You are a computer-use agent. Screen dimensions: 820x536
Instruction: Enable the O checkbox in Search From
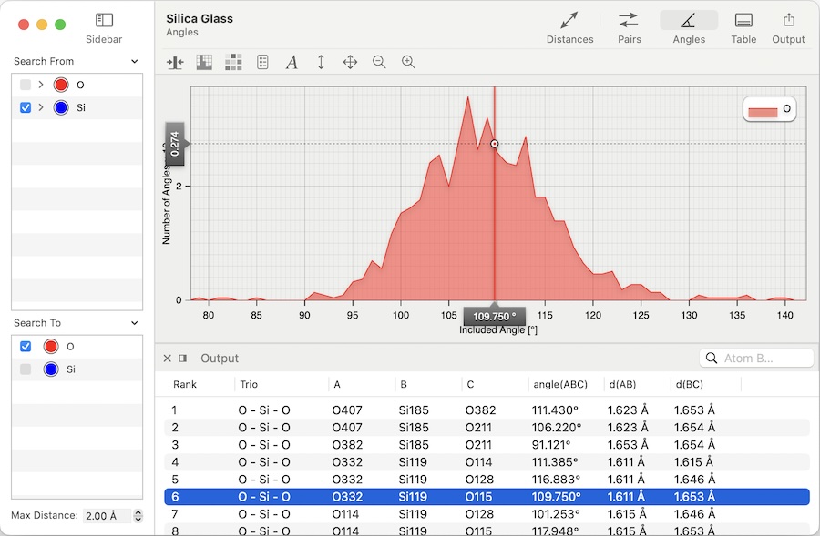coord(26,85)
